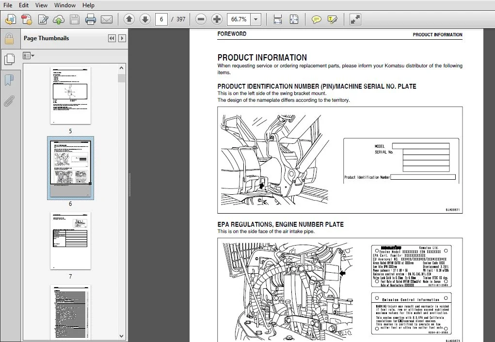Go to previous page arrow
This screenshot has height=342, width=495.
click(x=129, y=19)
